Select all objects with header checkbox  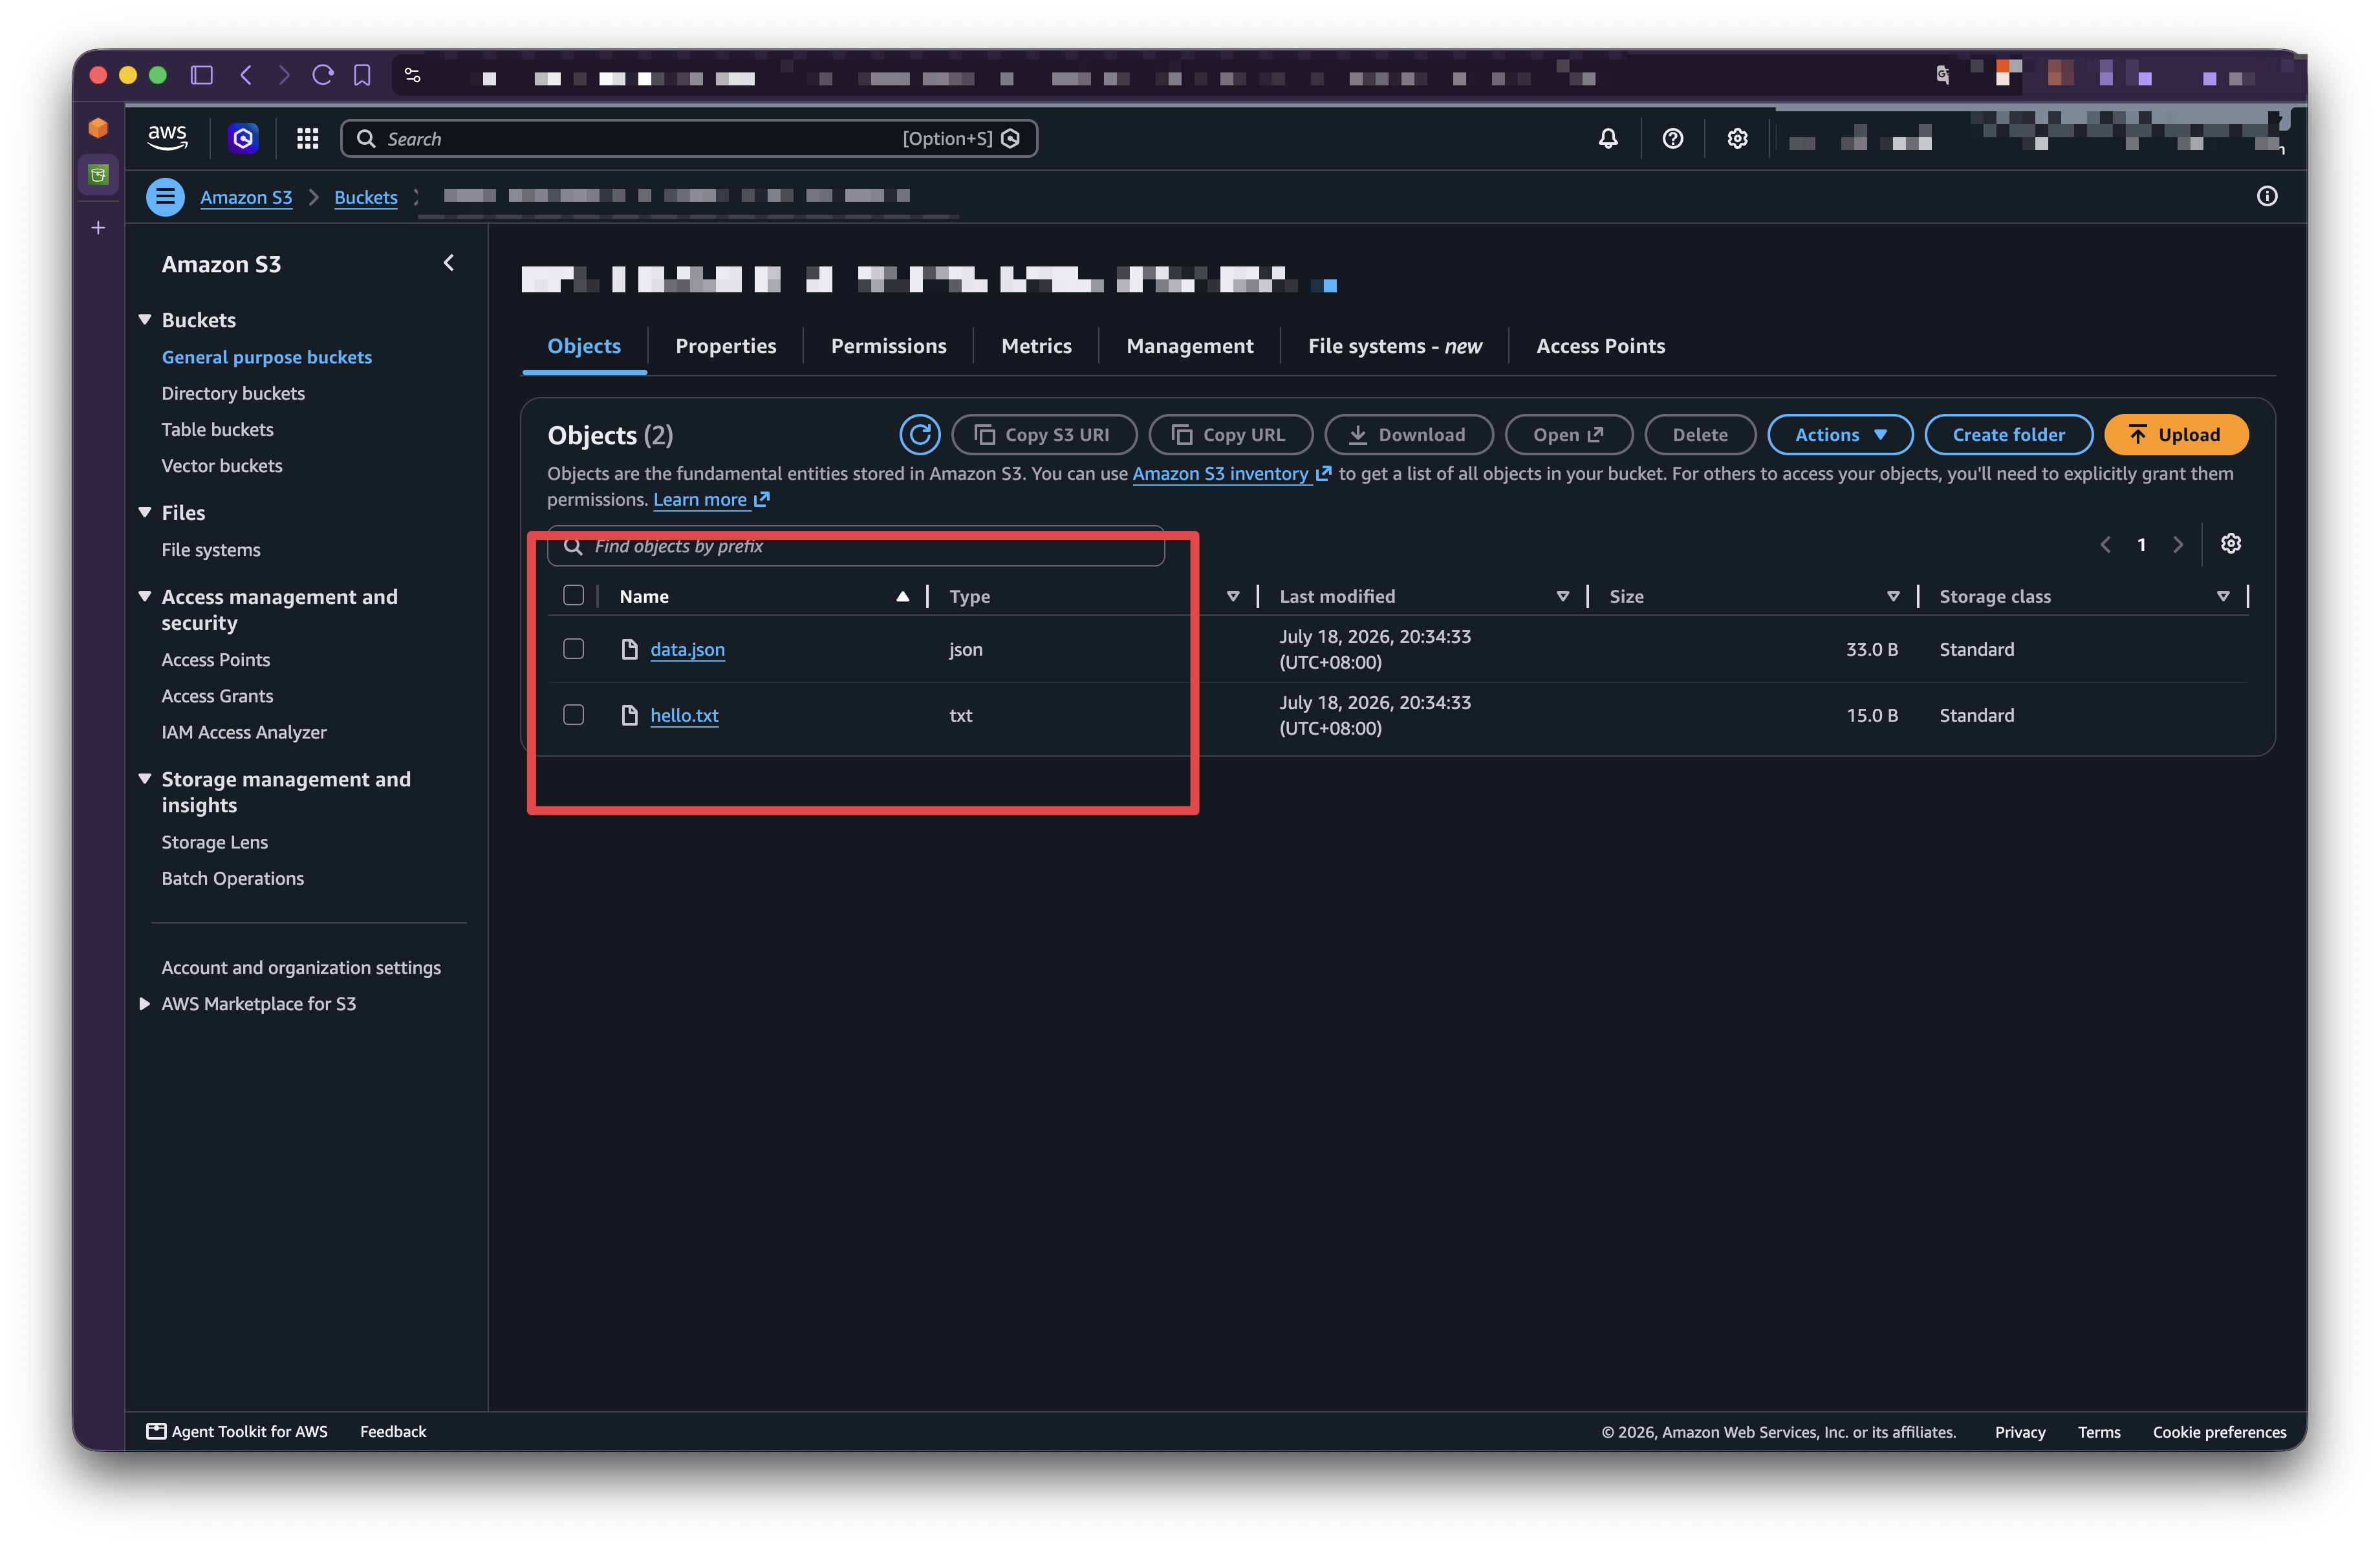click(574, 596)
